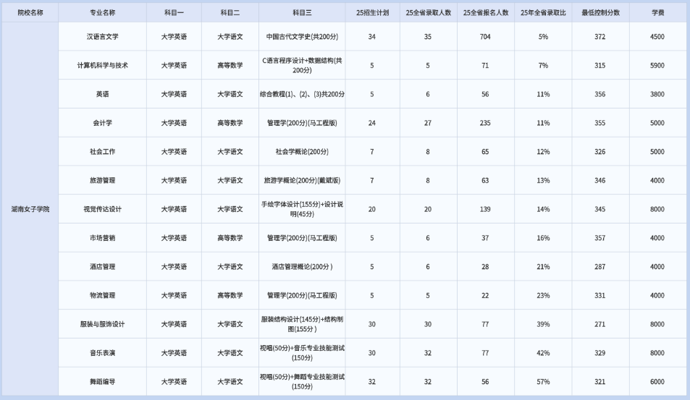Click the 704 applicants cell

485,36
